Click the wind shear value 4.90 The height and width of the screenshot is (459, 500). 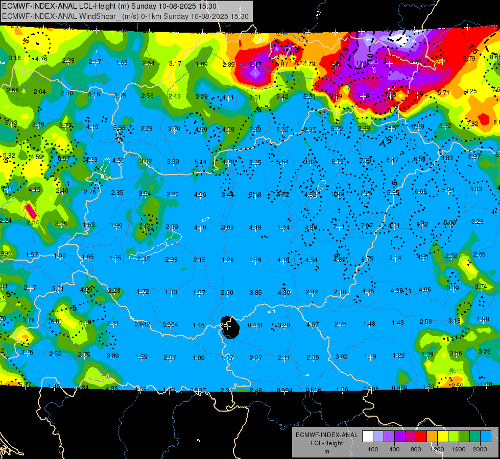tap(201, 130)
